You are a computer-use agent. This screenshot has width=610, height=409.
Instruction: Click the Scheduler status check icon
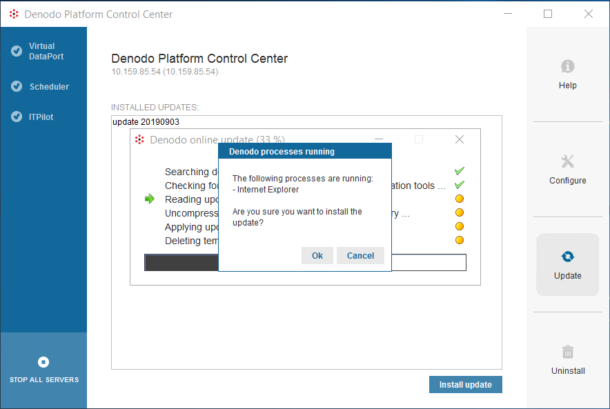coord(17,86)
